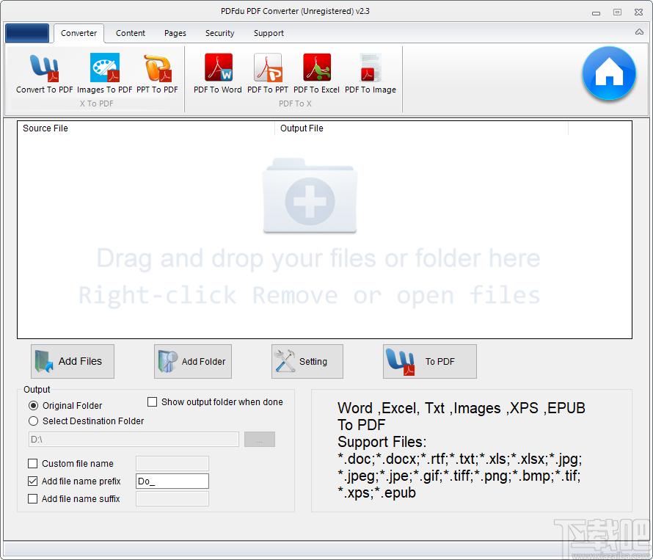Viewport: 653px width, 560px height.
Task: Open the Setting button
Action: 307,361
